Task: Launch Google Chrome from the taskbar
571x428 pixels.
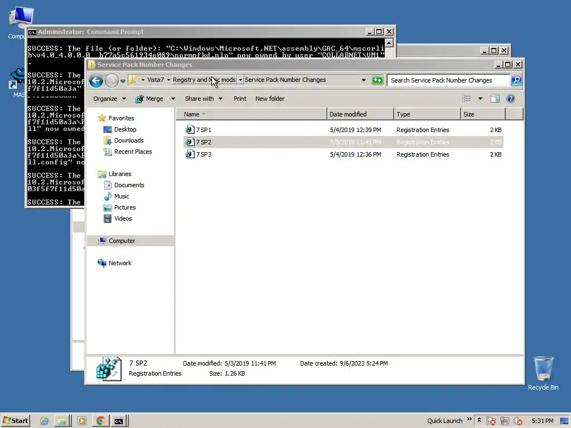Action: [x=101, y=421]
